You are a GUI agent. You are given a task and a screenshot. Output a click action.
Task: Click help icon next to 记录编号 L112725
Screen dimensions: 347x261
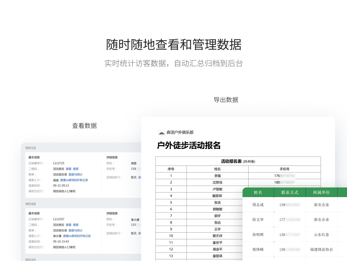[x=41, y=163]
